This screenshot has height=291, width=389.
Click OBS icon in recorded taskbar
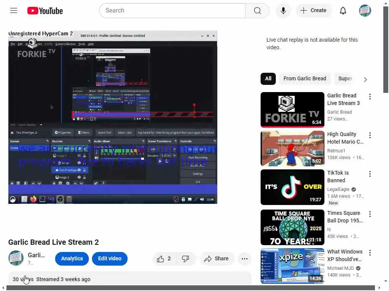60,199
